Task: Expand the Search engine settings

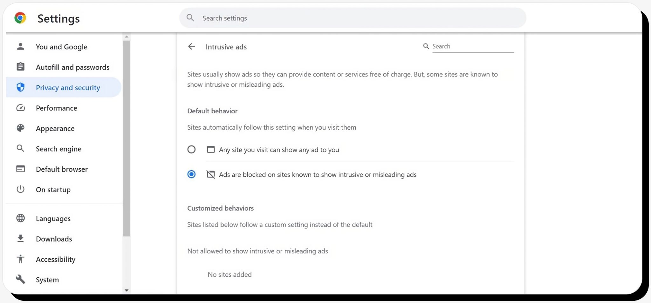Action: (x=58, y=149)
